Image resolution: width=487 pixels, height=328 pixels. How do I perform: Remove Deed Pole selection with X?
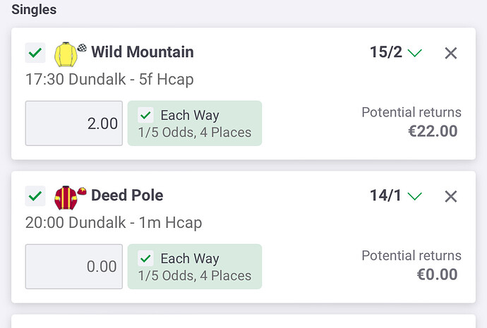(x=451, y=196)
